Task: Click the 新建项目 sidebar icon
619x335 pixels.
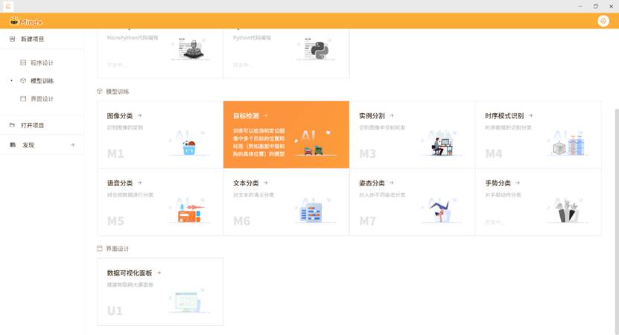Action: [x=13, y=39]
